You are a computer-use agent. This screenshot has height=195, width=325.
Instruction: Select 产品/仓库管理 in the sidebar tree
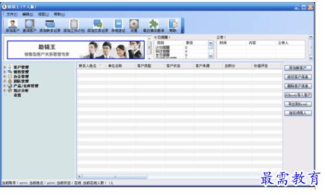click(26, 86)
